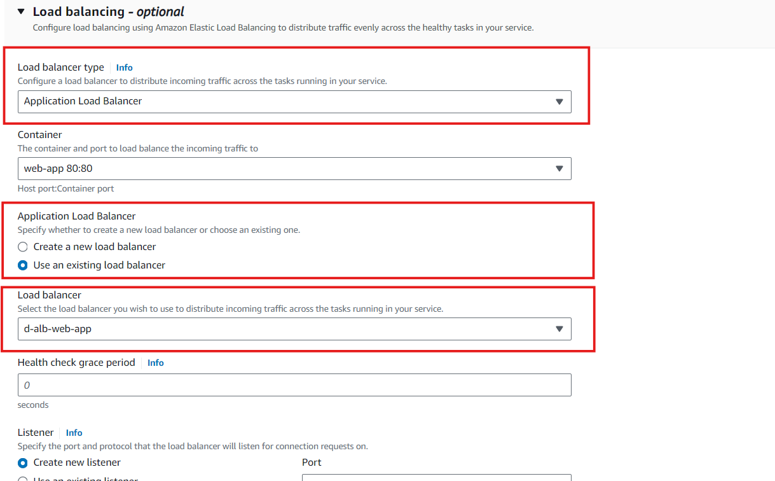Click the dropdown arrow for Load balancer
The width and height of the screenshot is (775, 481).
[559, 329]
